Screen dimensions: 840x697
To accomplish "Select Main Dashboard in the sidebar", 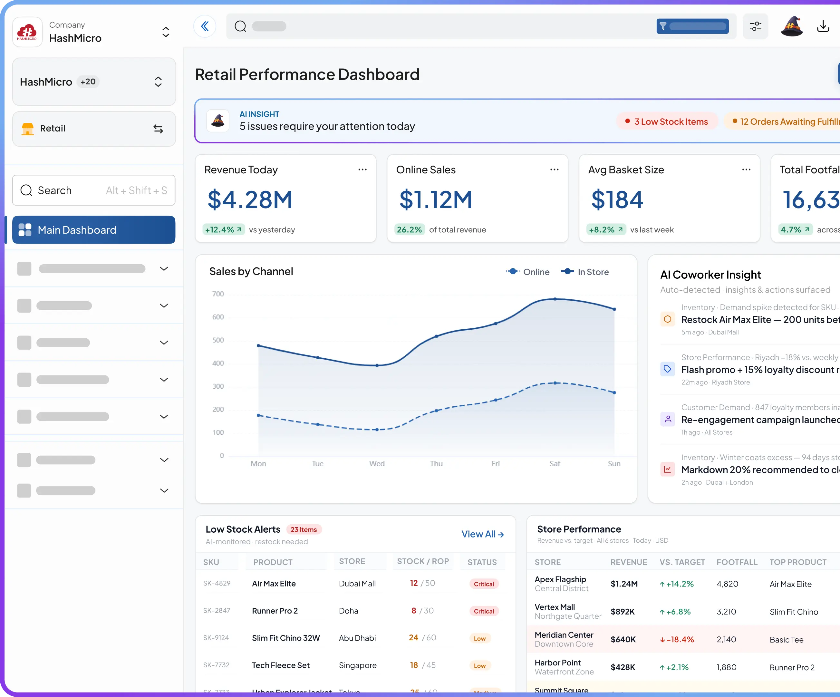I will [x=93, y=230].
